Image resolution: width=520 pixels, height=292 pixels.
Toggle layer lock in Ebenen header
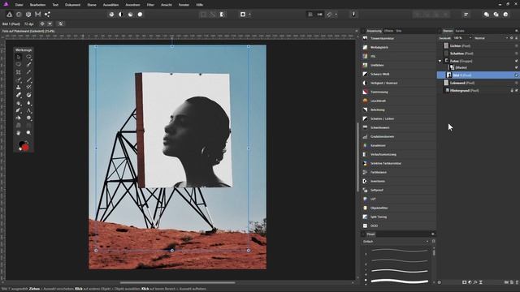tap(516, 38)
